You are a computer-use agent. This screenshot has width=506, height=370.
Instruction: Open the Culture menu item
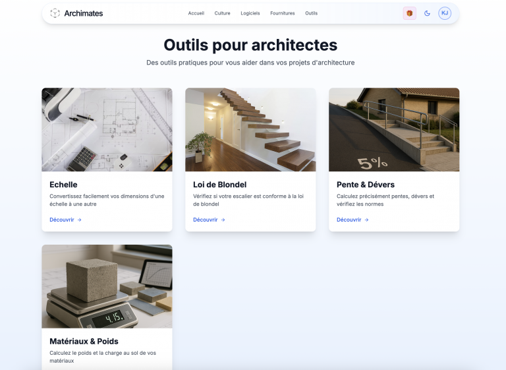pyautogui.click(x=222, y=13)
